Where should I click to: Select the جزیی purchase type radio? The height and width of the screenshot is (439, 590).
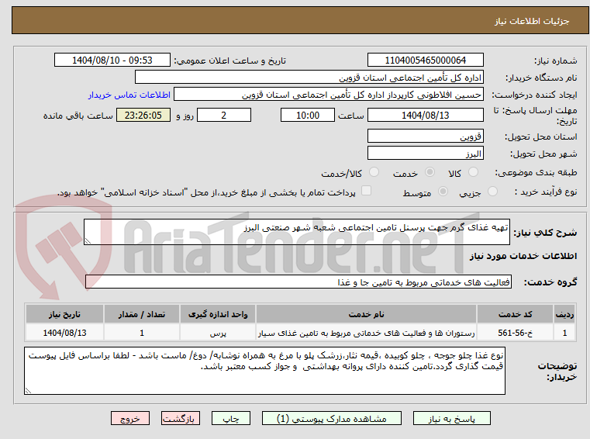pyautogui.click(x=492, y=192)
